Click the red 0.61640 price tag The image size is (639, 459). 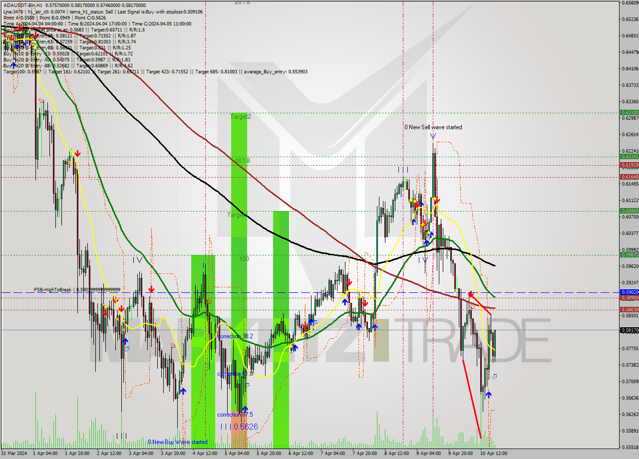629,177
